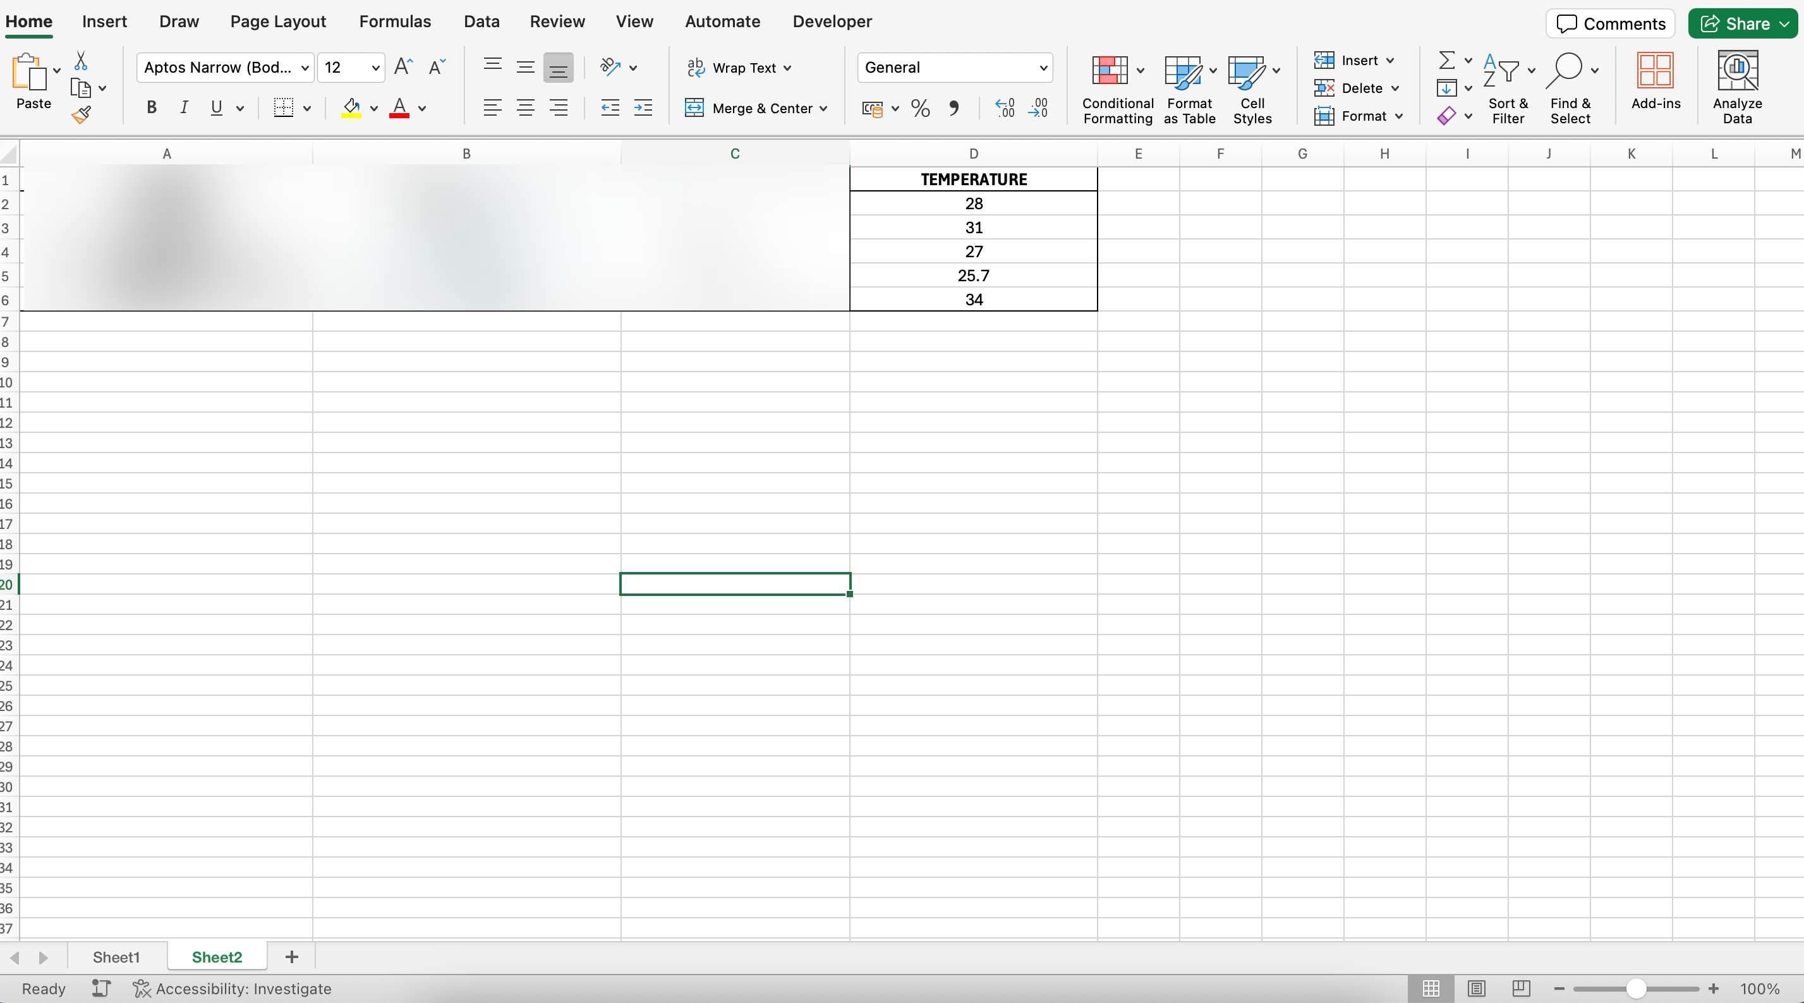Image resolution: width=1804 pixels, height=1003 pixels.
Task: Toggle Italic formatting
Action: [183, 108]
